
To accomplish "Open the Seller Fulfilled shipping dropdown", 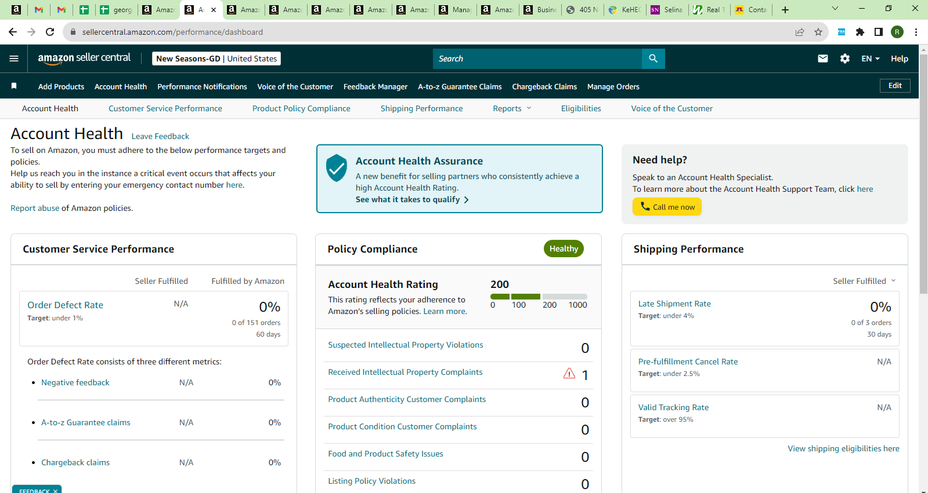I will click(864, 281).
